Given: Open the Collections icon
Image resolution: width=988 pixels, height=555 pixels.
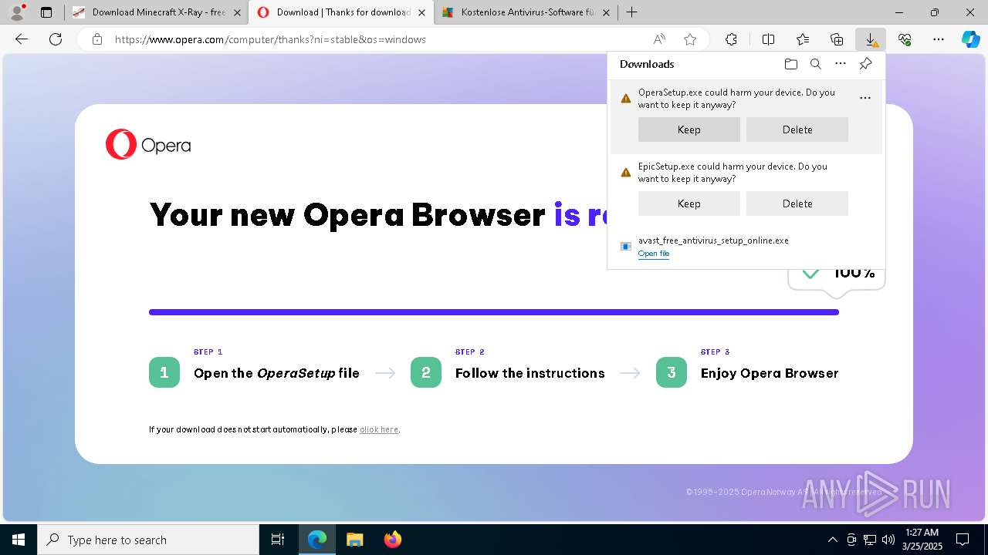Looking at the screenshot, I should [837, 39].
